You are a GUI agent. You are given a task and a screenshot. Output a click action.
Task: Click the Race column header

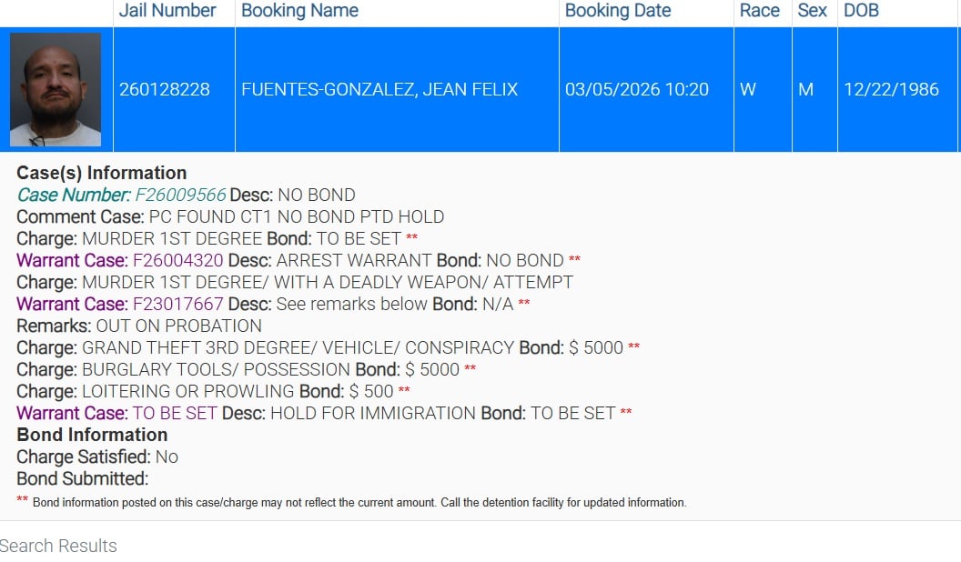[759, 10]
